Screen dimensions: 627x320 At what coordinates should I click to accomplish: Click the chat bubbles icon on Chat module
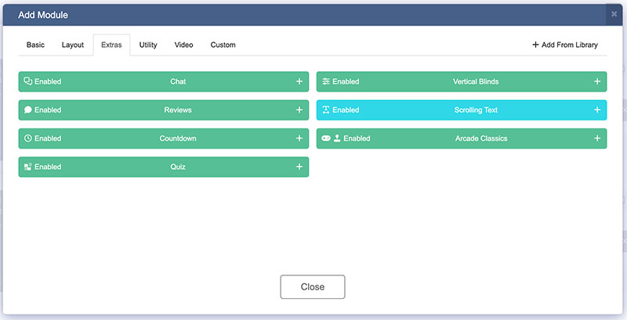28,81
